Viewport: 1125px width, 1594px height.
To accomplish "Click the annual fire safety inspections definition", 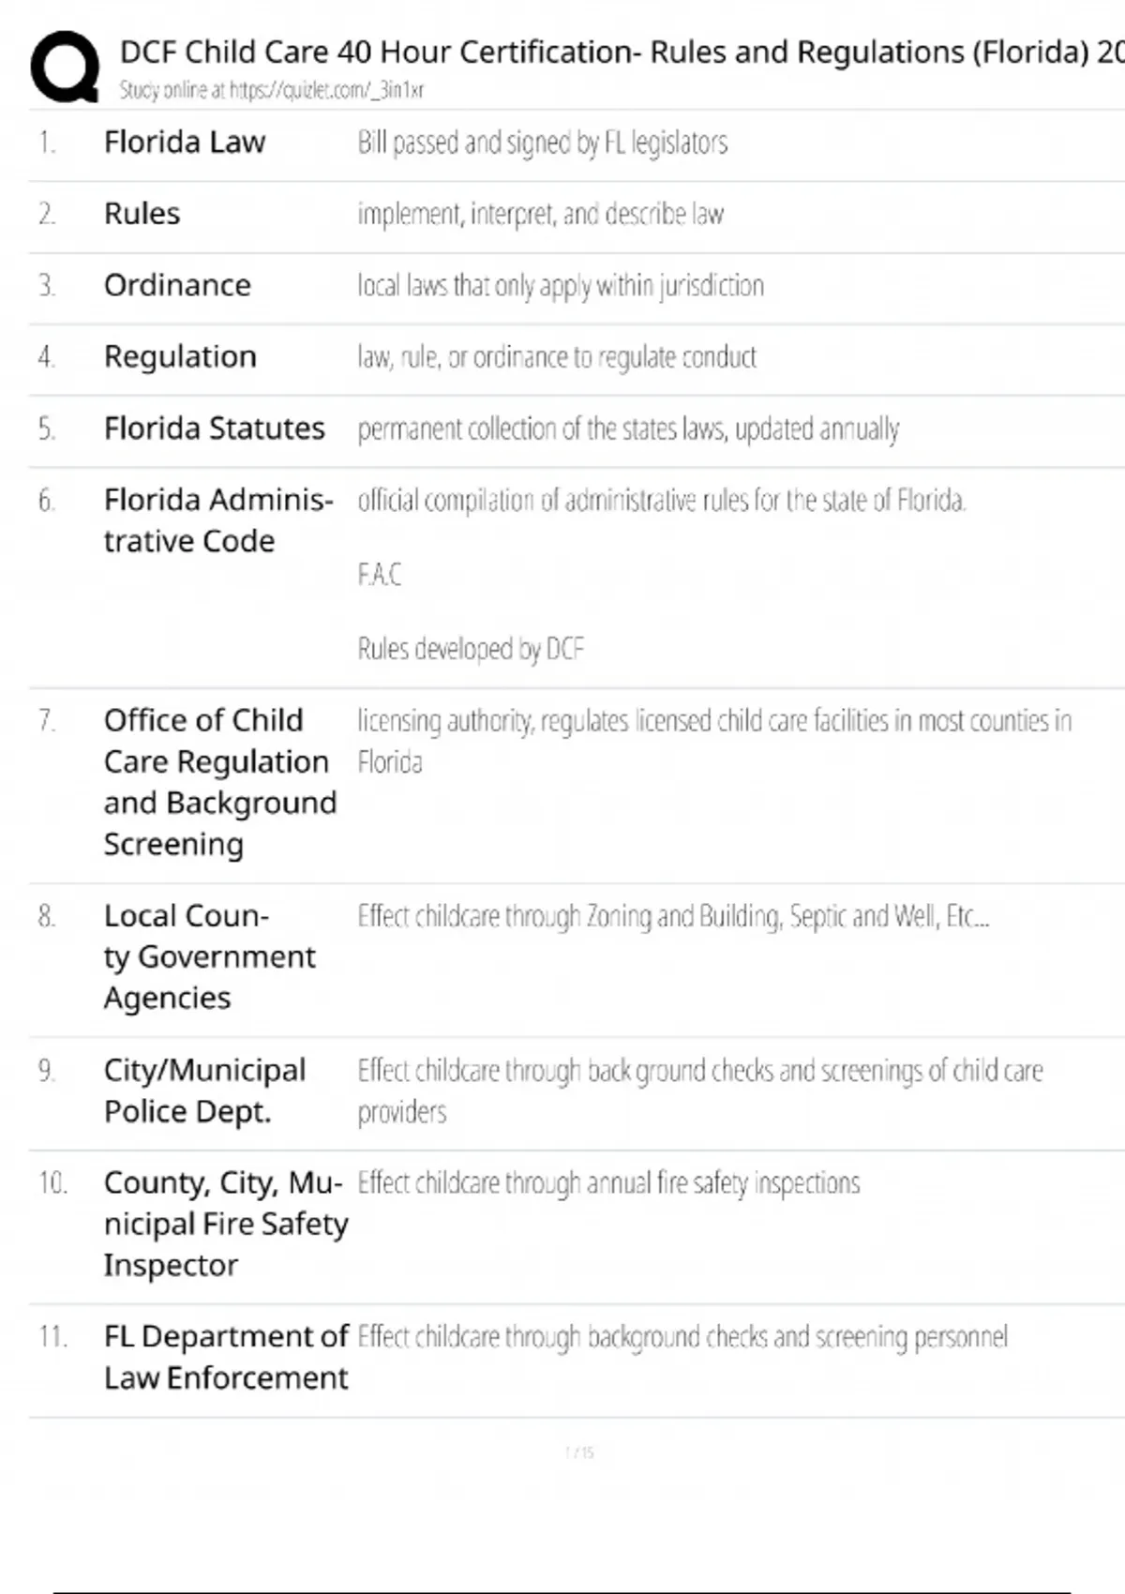I will pos(608,1183).
